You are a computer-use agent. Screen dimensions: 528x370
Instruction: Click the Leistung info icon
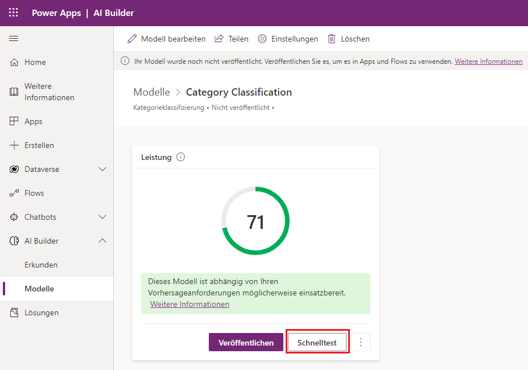pyautogui.click(x=181, y=157)
